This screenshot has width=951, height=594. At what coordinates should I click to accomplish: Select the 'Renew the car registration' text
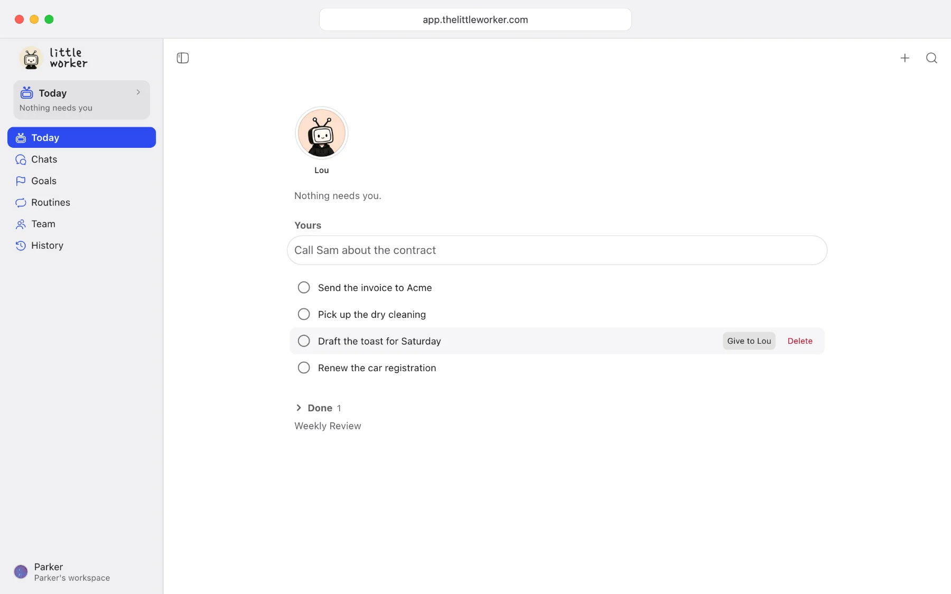pos(377,368)
